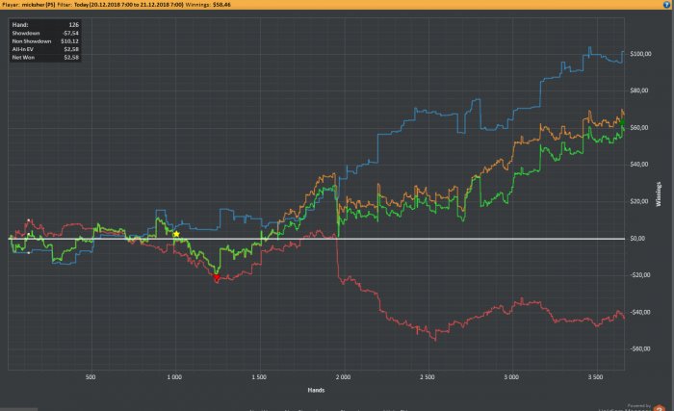Click the '$40,00' y-axis label
This screenshot has height=411, width=674.
(x=639, y=165)
